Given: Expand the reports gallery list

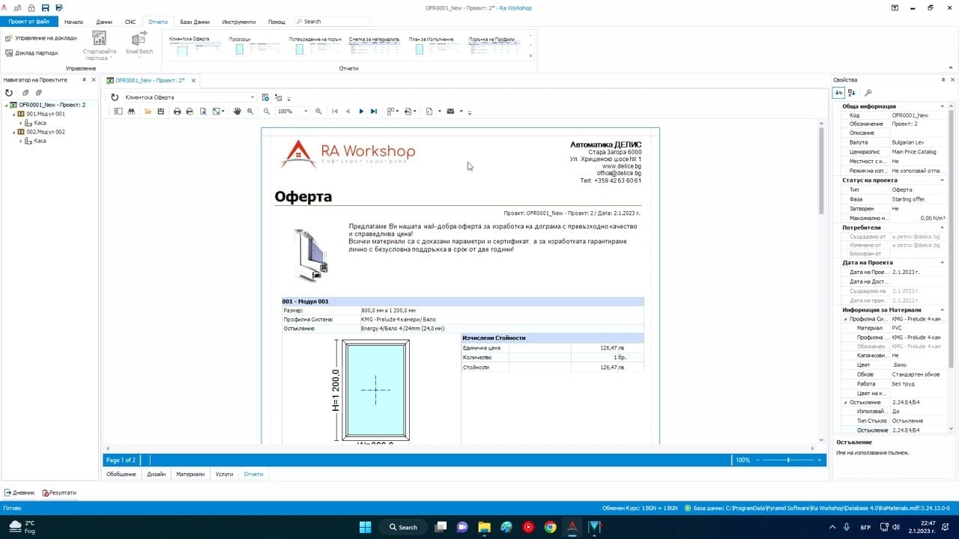Looking at the screenshot, I should 530,56.
